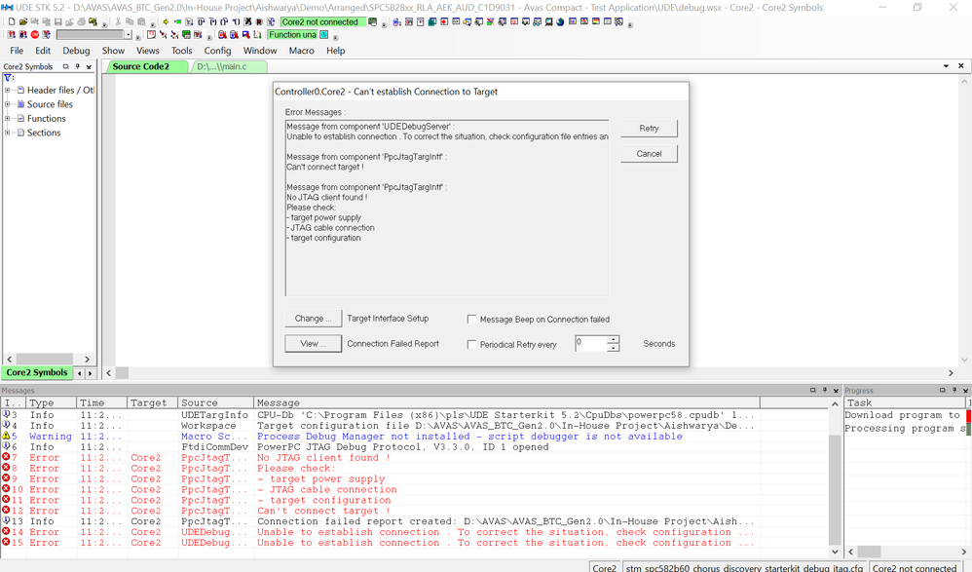Screen dimensions: 972x572
Task: Click the Progress panel horizontal scrollbar thumb
Action: click(869, 552)
